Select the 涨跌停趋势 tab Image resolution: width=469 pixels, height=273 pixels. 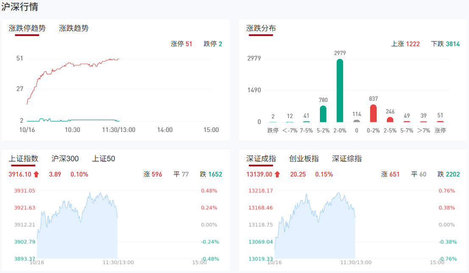point(27,28)
